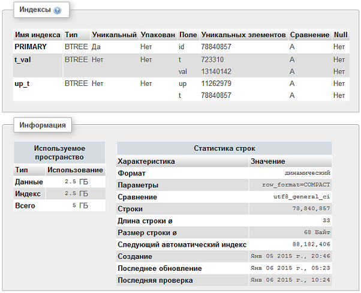
Task: Select the 68 Байт value
Action: tap(317, 232)
